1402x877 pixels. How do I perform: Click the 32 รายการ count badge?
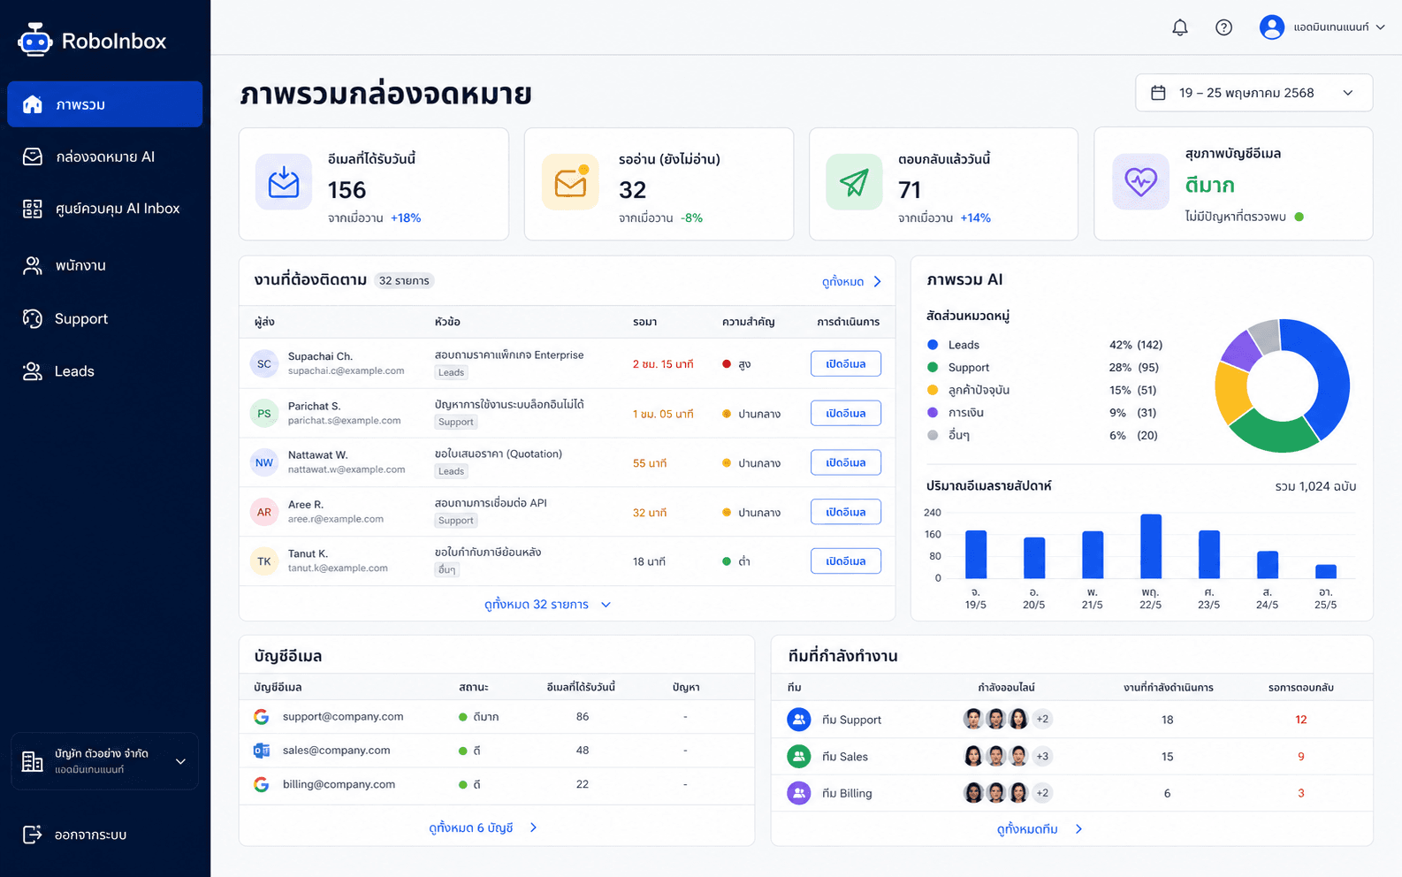[x=404, y=281]
